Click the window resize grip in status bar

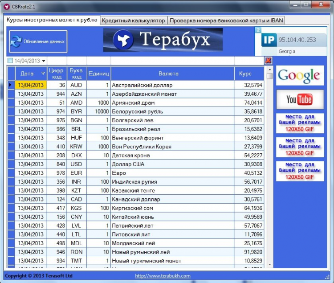pos(327,277)
